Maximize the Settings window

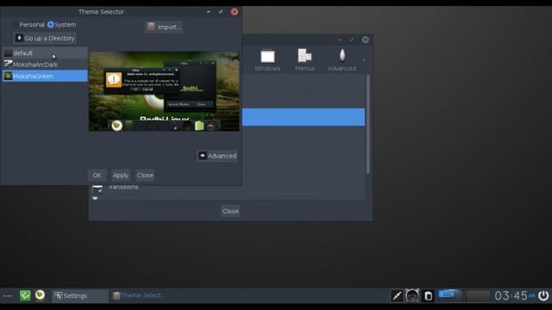coord(352,40)
